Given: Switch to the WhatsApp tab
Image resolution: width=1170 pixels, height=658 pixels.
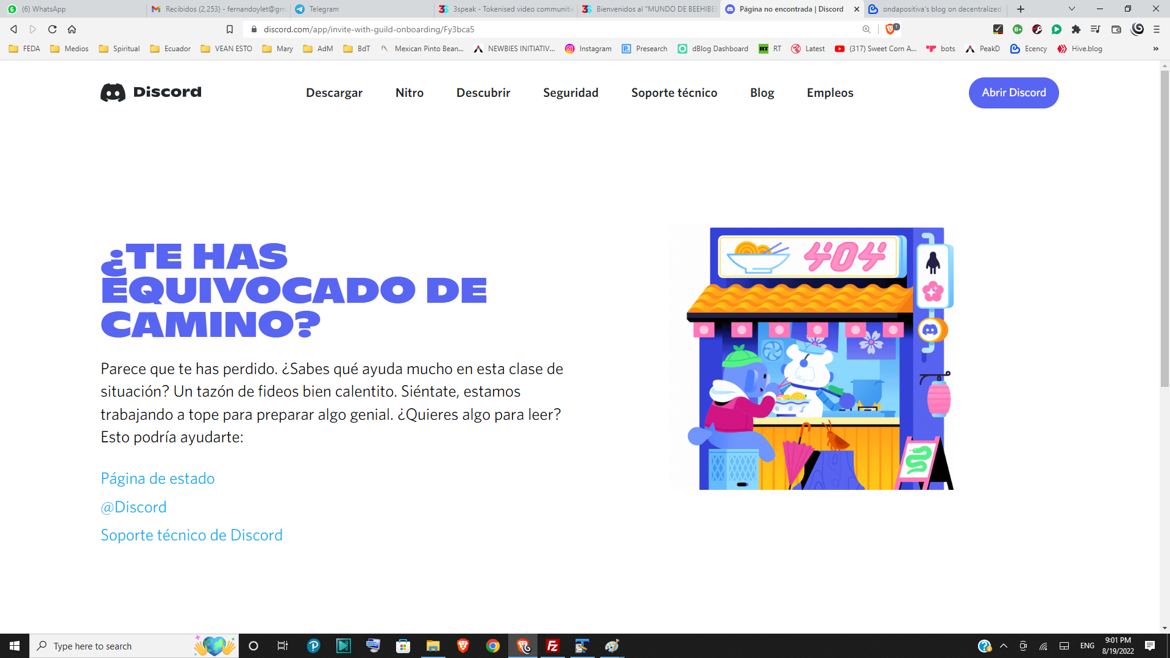Looking at the screenshot, I should [x=73, y=9].
